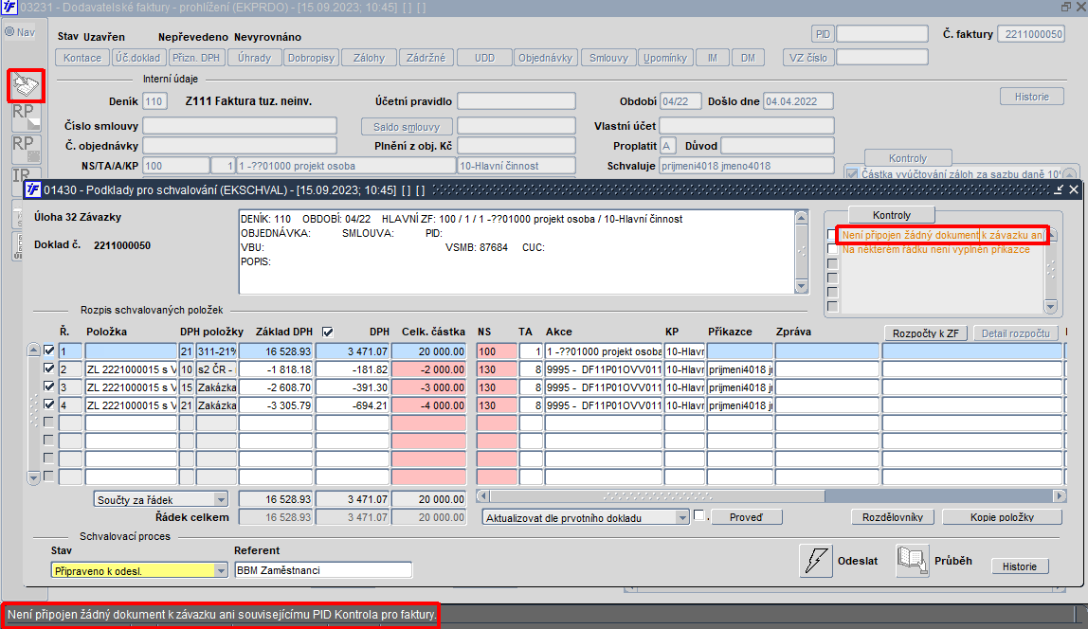Toggle the checkbox in the DPH column header
The width and height of the screenshot is (1088, 629).
[328, 332]
